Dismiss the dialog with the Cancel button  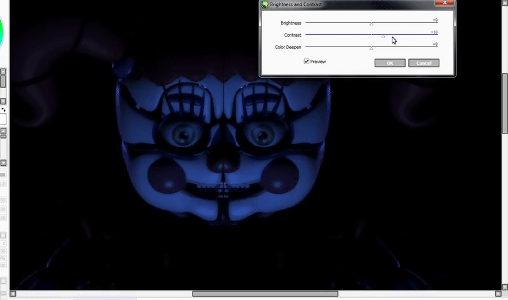[x=424, y=63]
